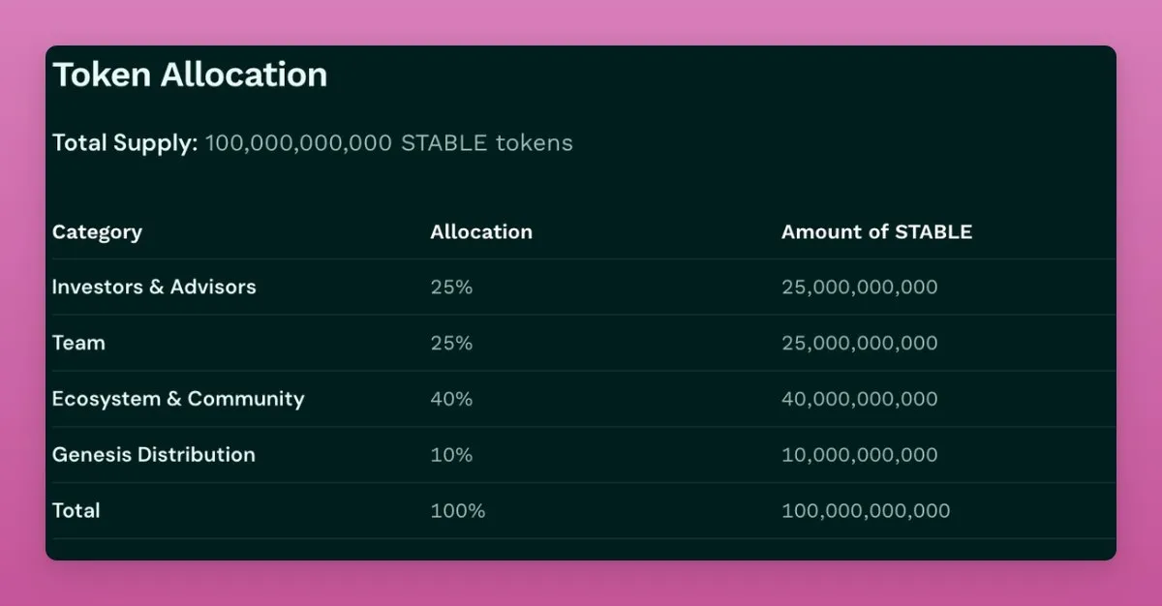Click the 25% allocation for Investors & Advisors
Viewport: 1162px width, 606px height.
(451, 288)
